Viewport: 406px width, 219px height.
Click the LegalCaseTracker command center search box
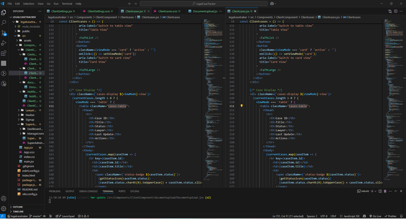coord(204,3)
